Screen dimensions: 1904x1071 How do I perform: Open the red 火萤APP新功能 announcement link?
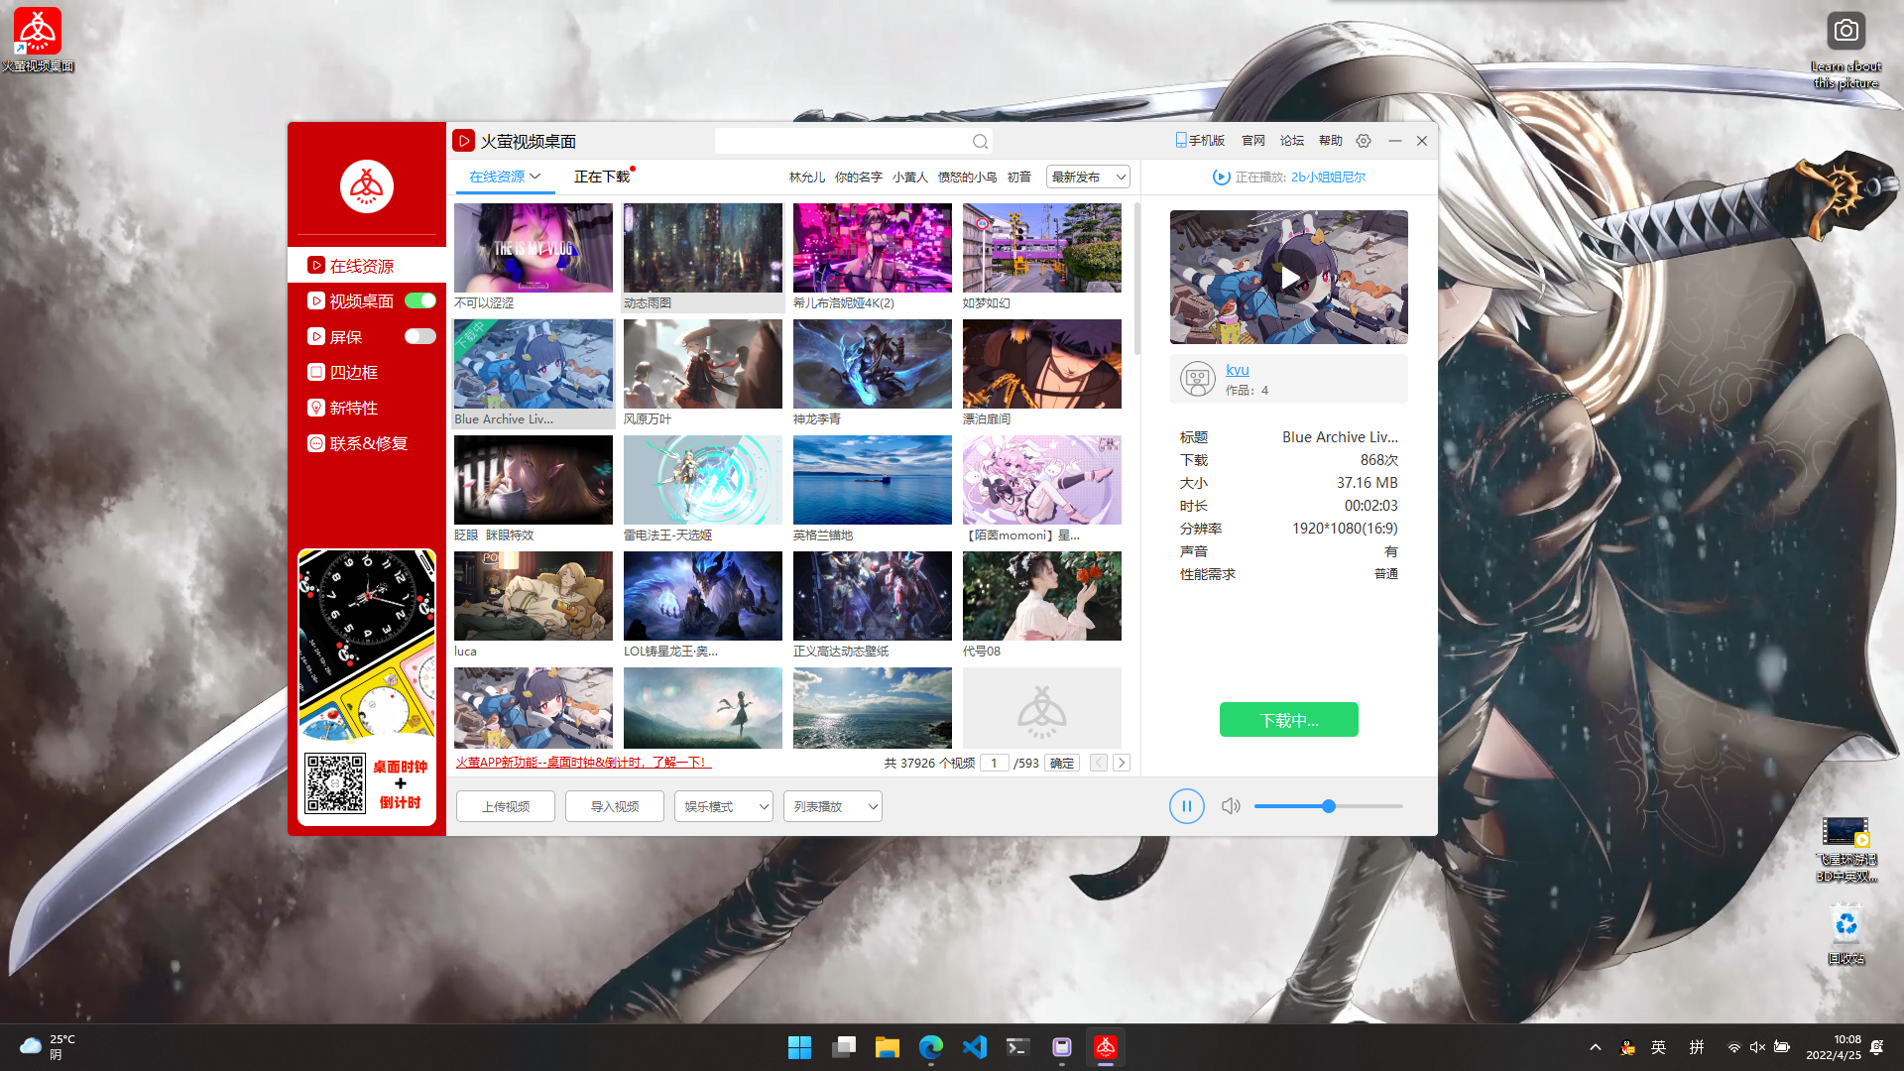[x=583, y=763]
